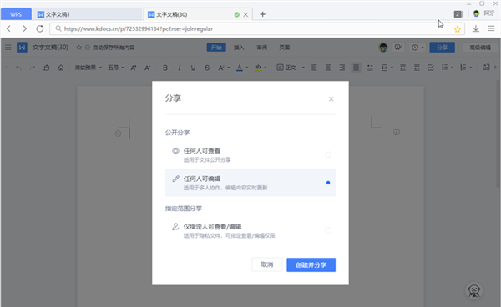This screenshot has width=501, height=307.
Task: Switch to the 审阅 ribbon tab
Action: (261, 48)
